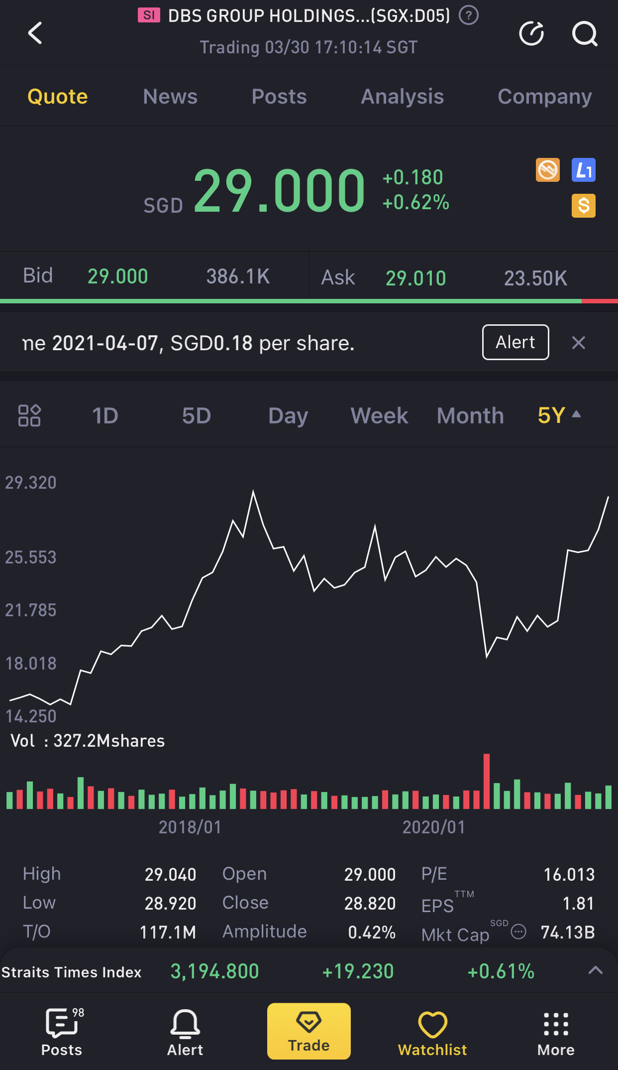Image resolution: width=618 pixels, height=1070 pixels.
Task: Switch to the News tab
Action: click(x=170, y=97)
